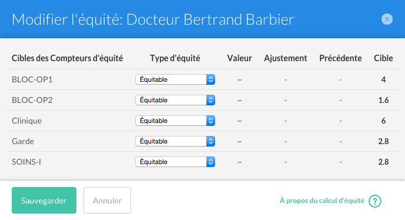
Task: Click the dialog title Docteur Bertrand Barbier
Action: pyautogui.click(x=210, y=19)
